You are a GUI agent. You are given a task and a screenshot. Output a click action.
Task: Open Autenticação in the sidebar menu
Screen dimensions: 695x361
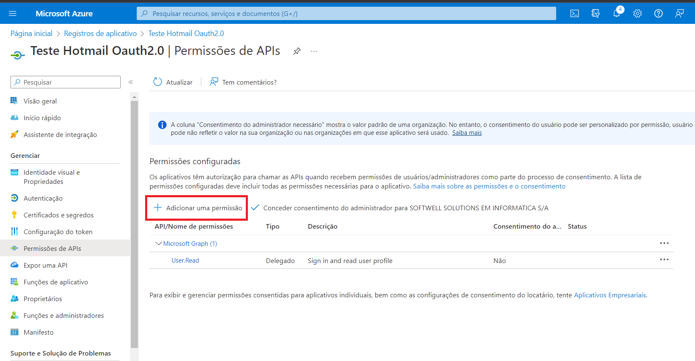[x=43, y=198]
